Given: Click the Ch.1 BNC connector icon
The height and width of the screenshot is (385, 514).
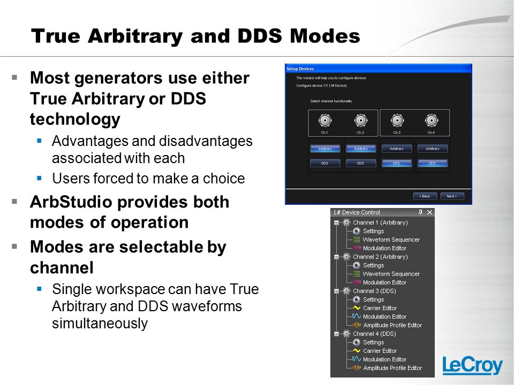Looking at the screenshot, I should (325, 120).
